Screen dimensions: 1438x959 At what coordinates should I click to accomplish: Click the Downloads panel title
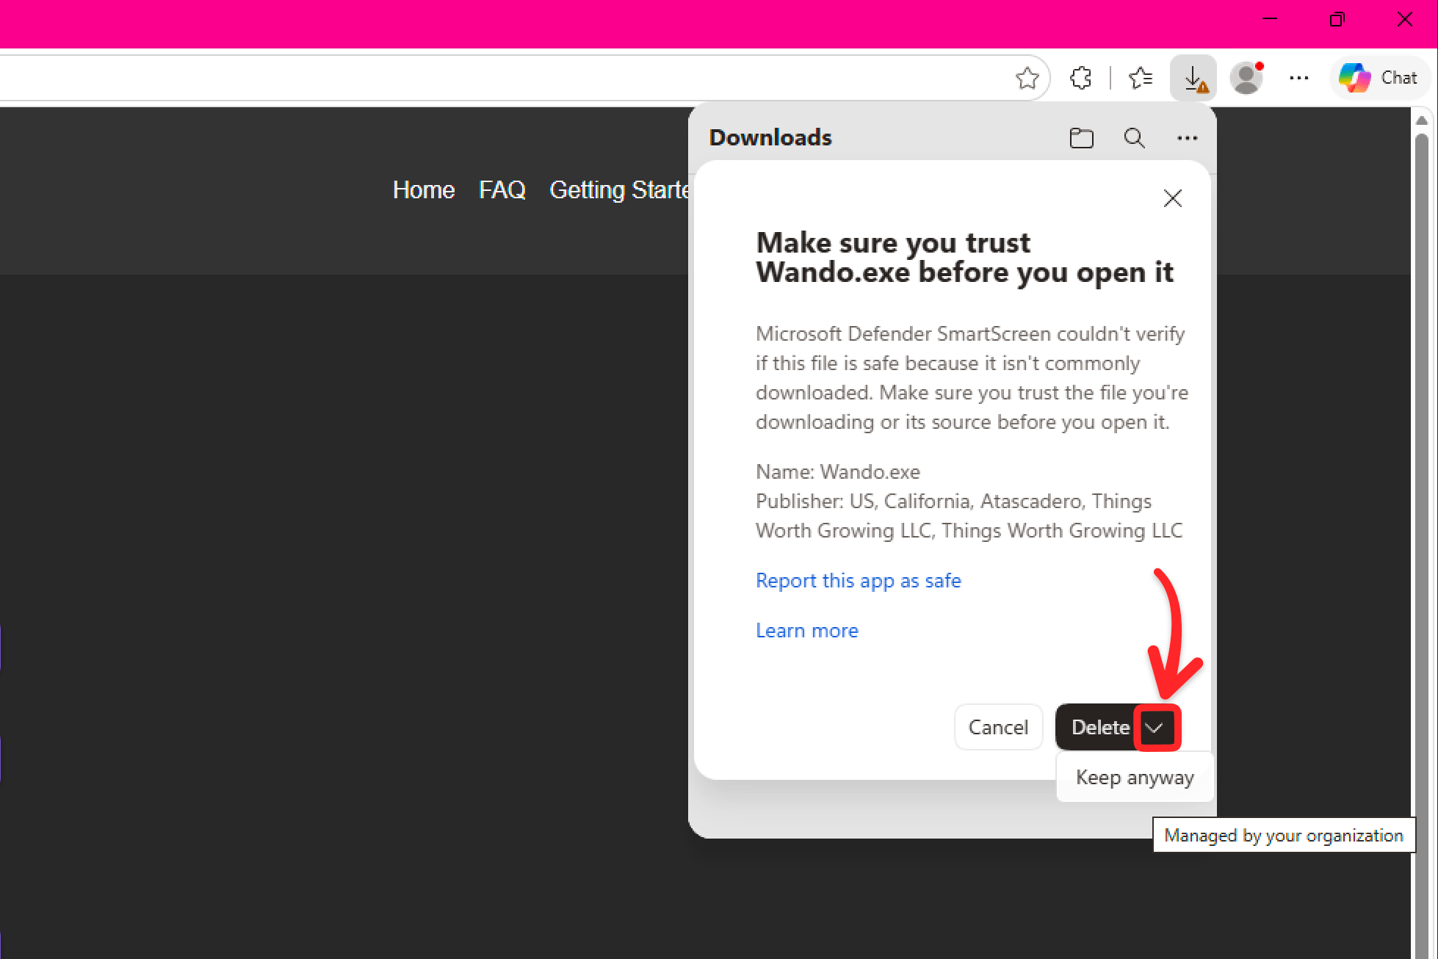(x=770, y=137)
